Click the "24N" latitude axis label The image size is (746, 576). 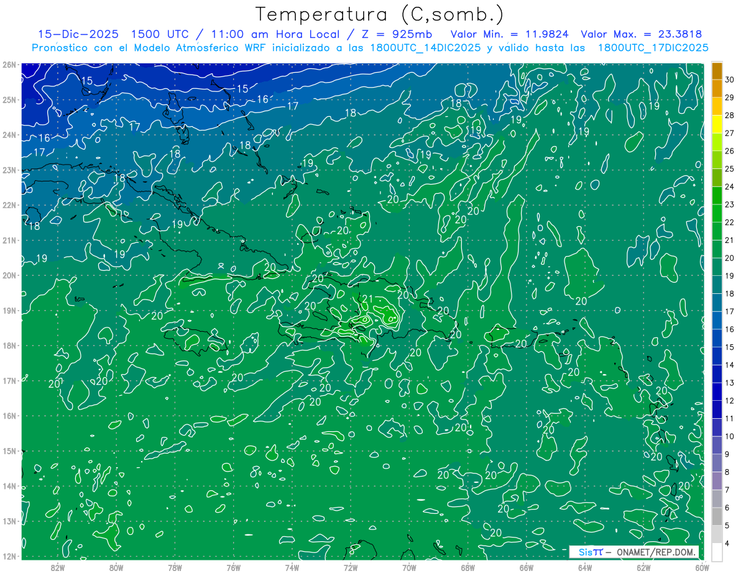pyautogui.click(x=9, y=135)
